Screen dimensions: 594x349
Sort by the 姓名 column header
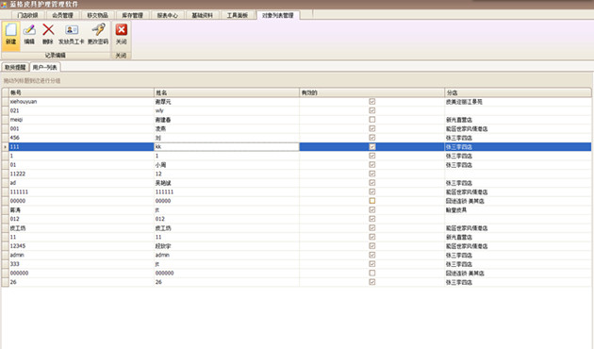[226, 92]
